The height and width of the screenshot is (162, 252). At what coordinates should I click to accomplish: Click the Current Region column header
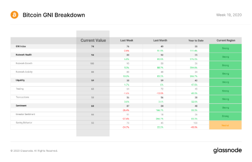click(226, 40)
